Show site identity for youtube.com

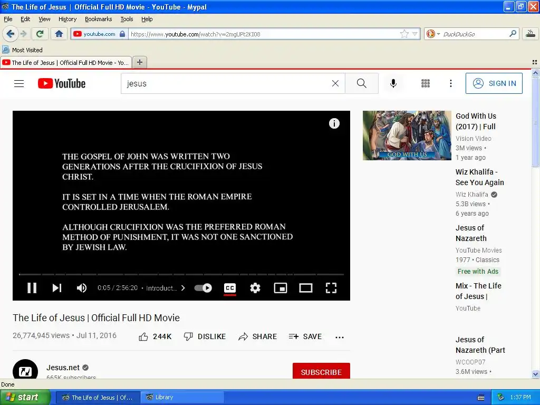pos(99,34)
